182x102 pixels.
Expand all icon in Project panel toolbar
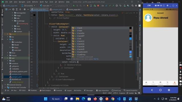click(17, 9)
